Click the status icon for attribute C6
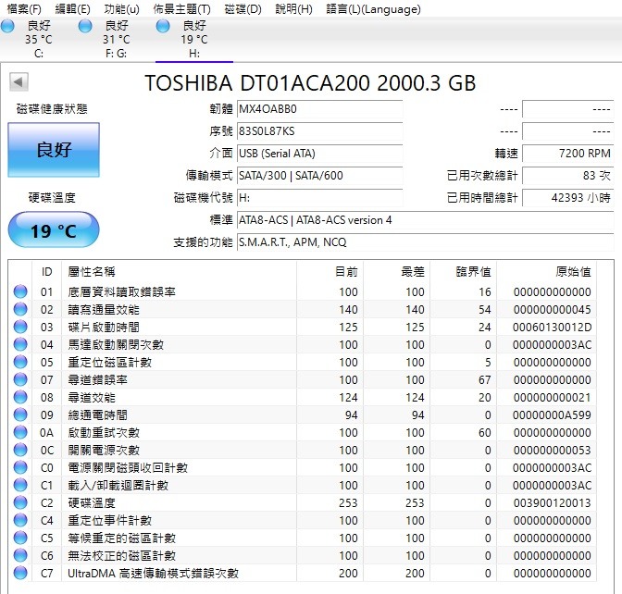The width and height of the screenshot is (622, 594). [20, 555]
